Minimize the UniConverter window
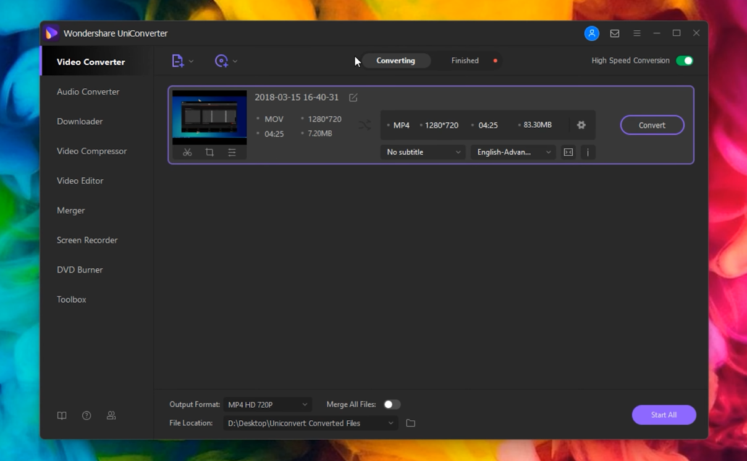The image size is (747, 461). click(x=657, y=33)
